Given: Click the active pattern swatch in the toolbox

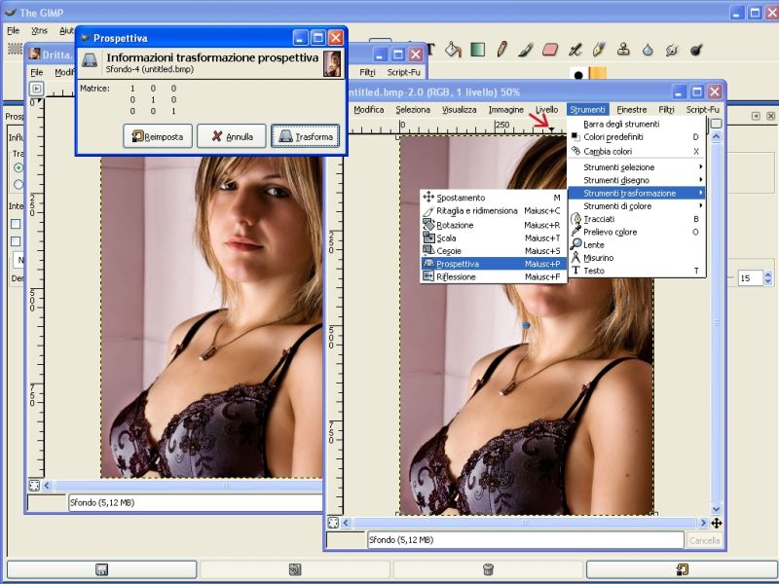Looking at the screenshot, I should click(x=598, y=73).
